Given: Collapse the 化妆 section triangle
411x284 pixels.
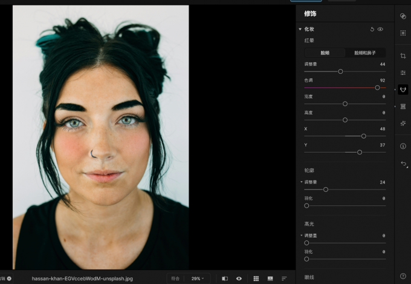Looking at the screenshot, I should [300, 29].
